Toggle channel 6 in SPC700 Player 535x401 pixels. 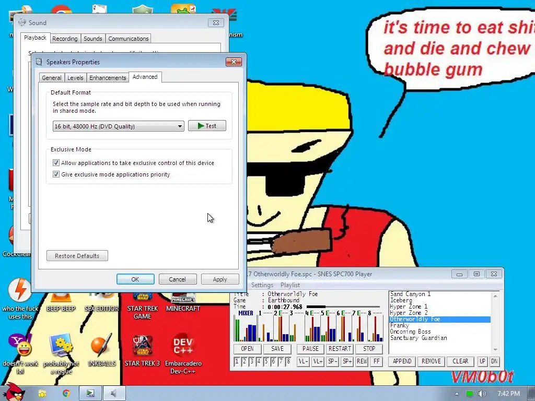[274, 361]
